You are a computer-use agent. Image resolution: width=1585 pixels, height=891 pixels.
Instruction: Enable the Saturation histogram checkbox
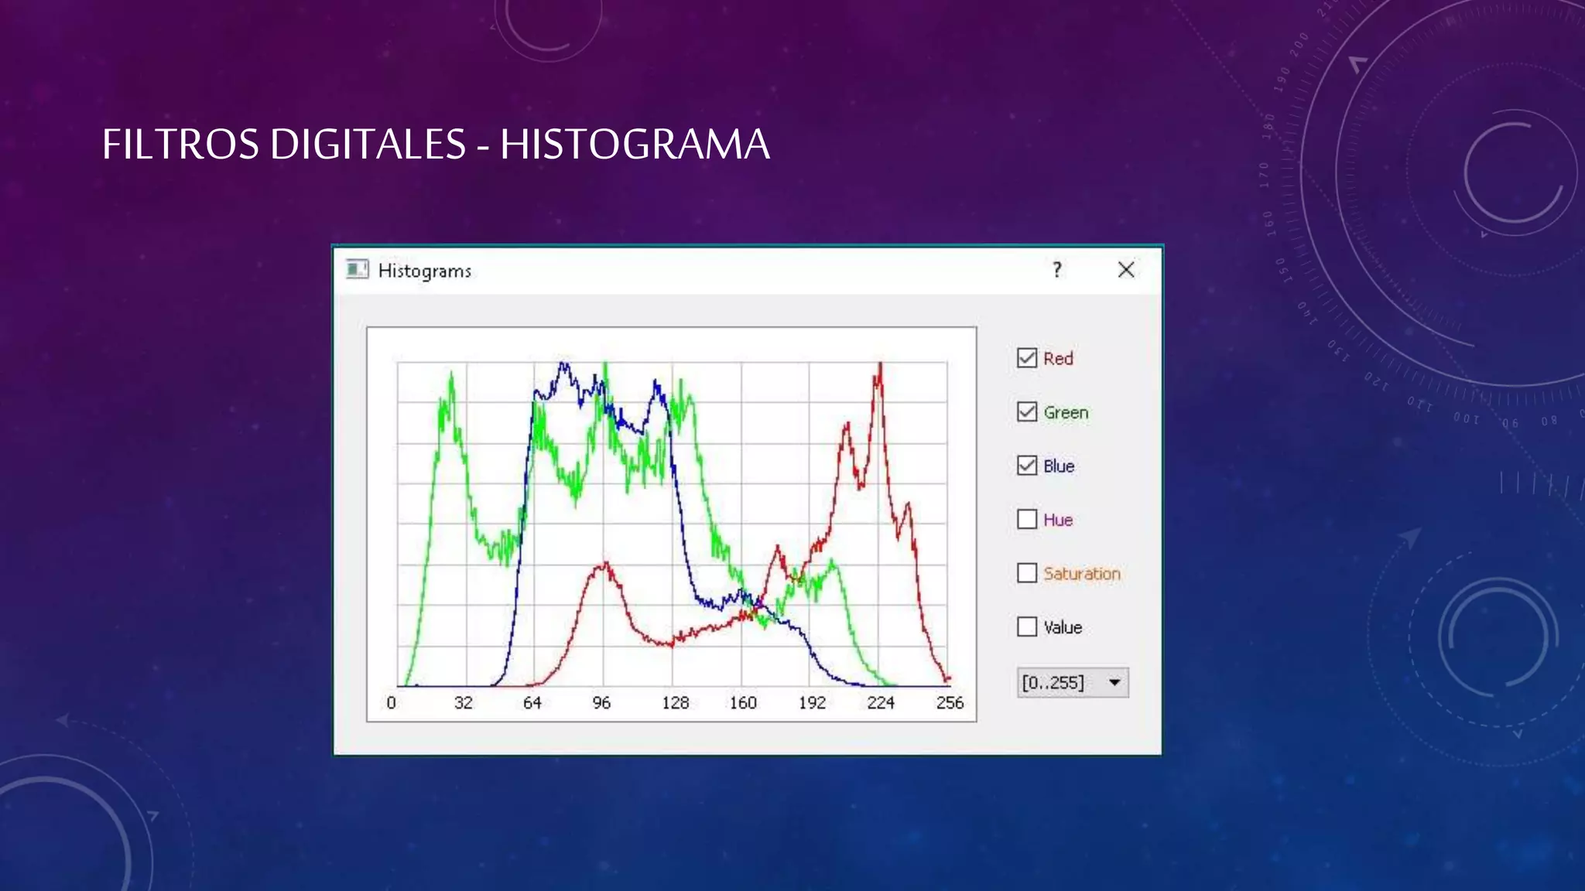(x=1027, y=573)
